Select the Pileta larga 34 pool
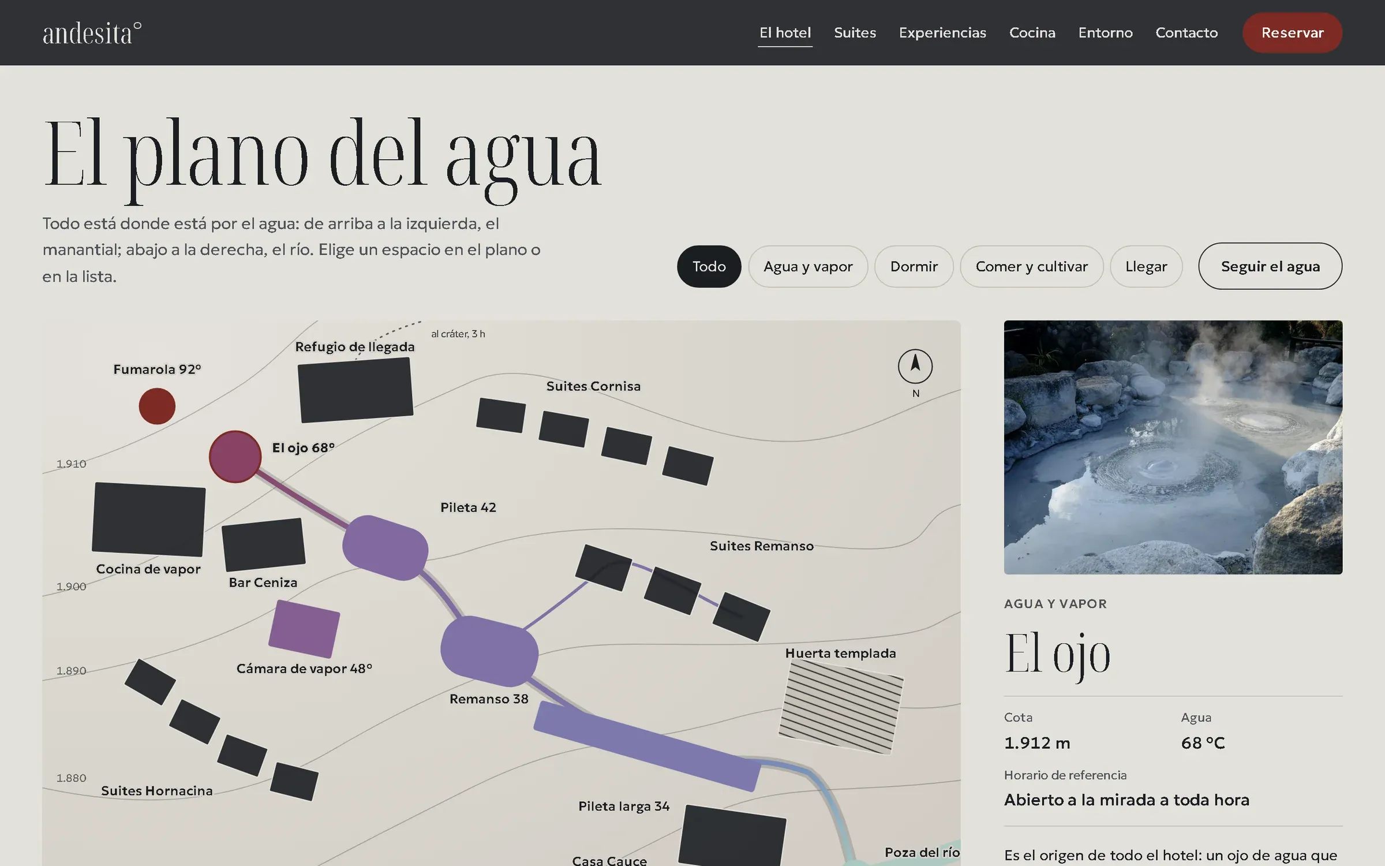This screenshot has height=866, width=1385. [647, 747]
